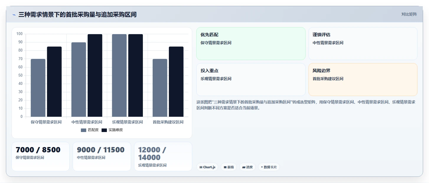Click 保守情景需求区间 匹配度 bar at 70
429x183 pixels.
click(x=38, y=88)
